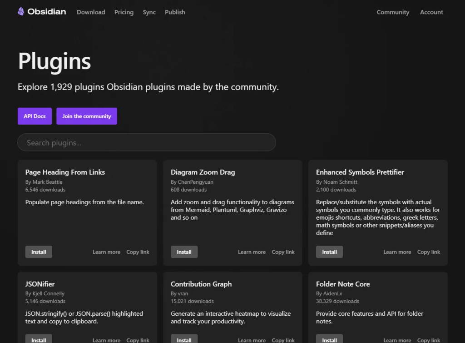465x343 pixels.
Task: Open the Community nav link
Action: 393,12
